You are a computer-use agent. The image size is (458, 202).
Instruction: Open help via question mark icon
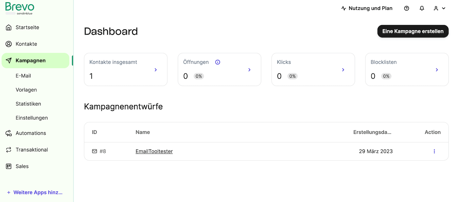click(x=407, y=8)
